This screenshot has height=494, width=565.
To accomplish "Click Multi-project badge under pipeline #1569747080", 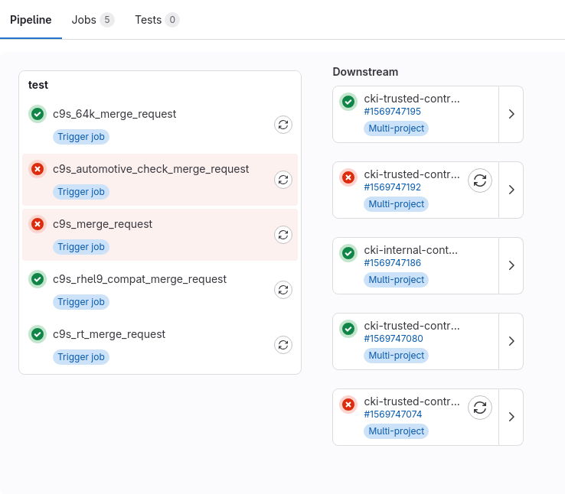I will coord(396,356).
